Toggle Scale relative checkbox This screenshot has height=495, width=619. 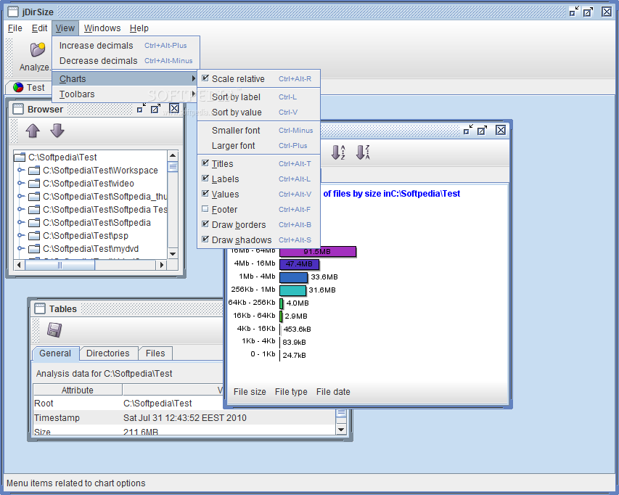205,78
